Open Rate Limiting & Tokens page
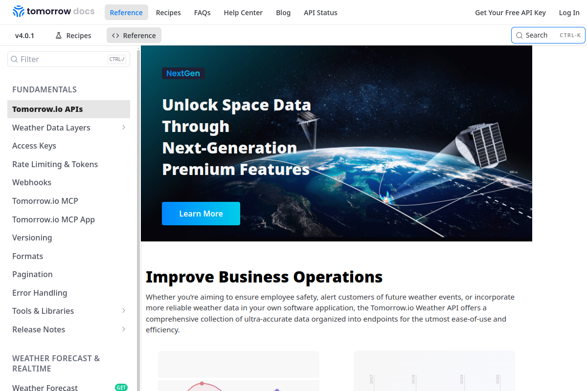The width and height of the screenshot is (587, 391). [68, 164]
